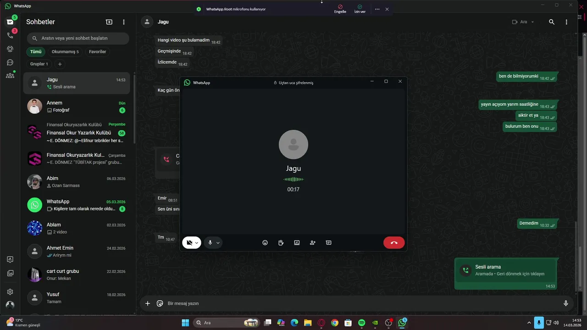Click the chat list scrollbar
Image resolution: width=587 pixels, height=330 pixels.
point(134,108)
